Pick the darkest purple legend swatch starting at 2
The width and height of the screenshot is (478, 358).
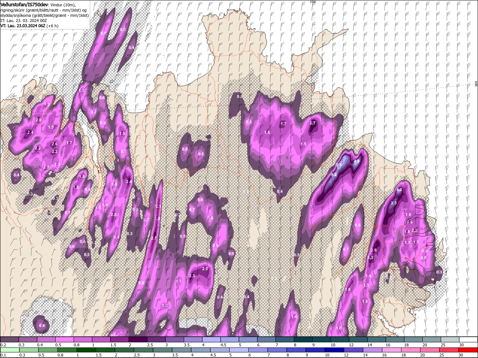tap(138, 339)
